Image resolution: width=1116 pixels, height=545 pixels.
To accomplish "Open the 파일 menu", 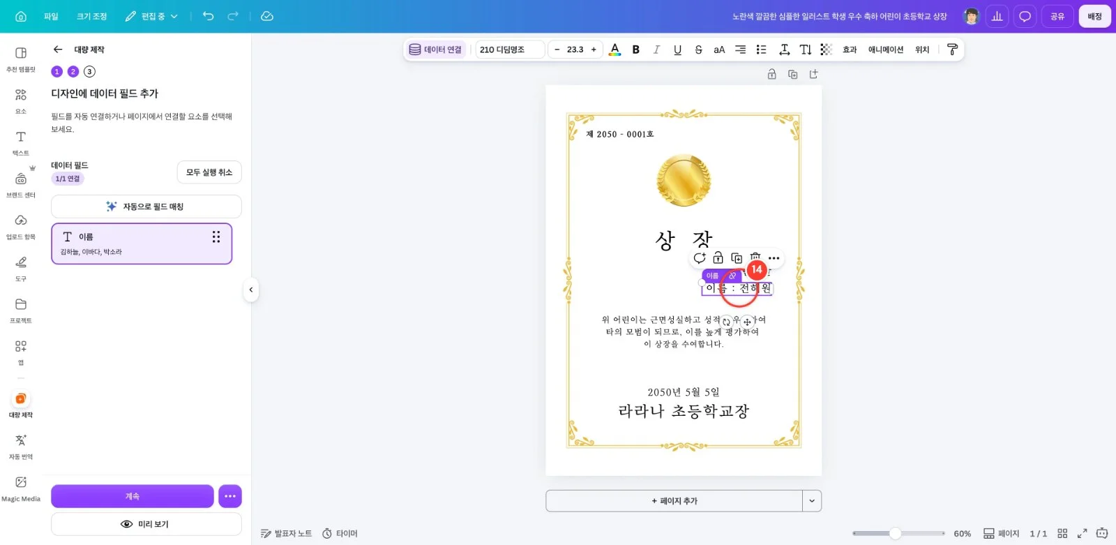I will [51, 16].
